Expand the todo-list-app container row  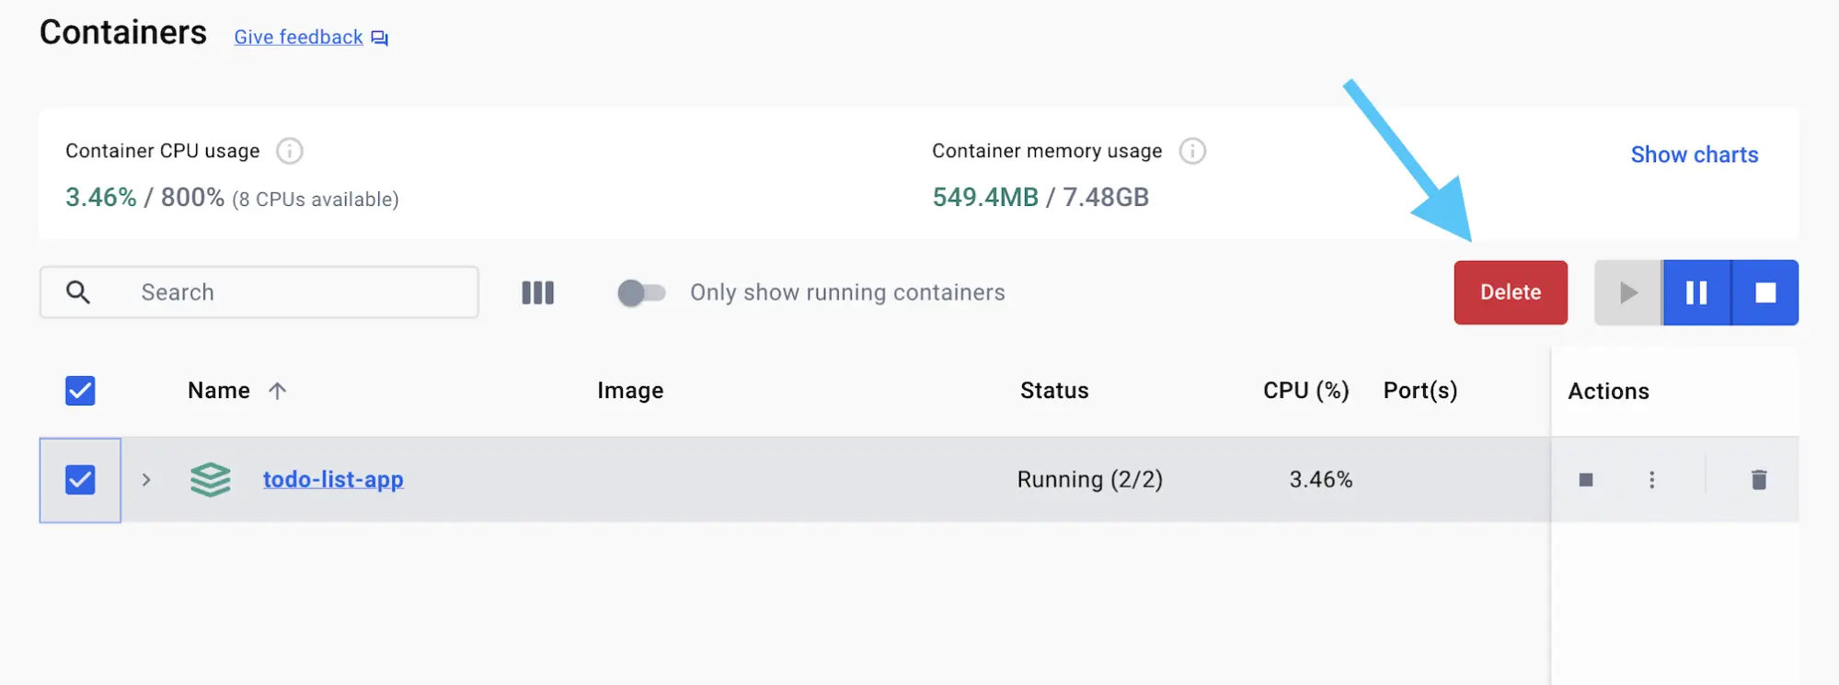coord(145,479)
